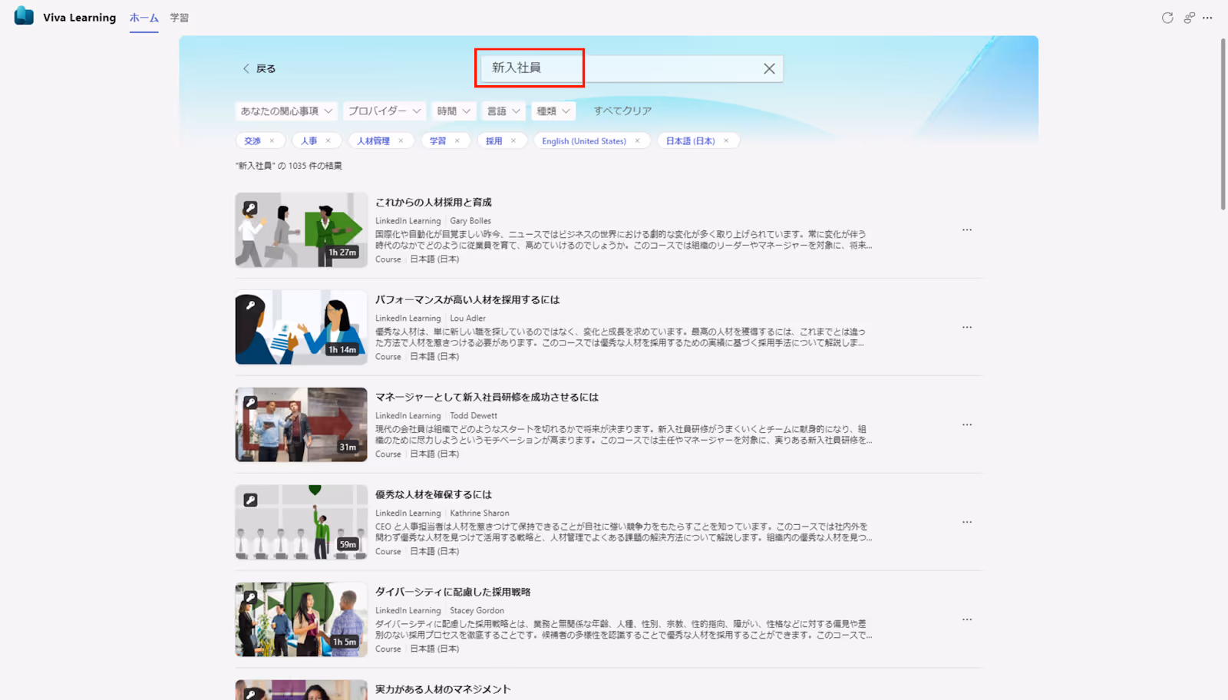Open more options for パフォーマンスが高い人材を採用するには

tap(967, 327)
